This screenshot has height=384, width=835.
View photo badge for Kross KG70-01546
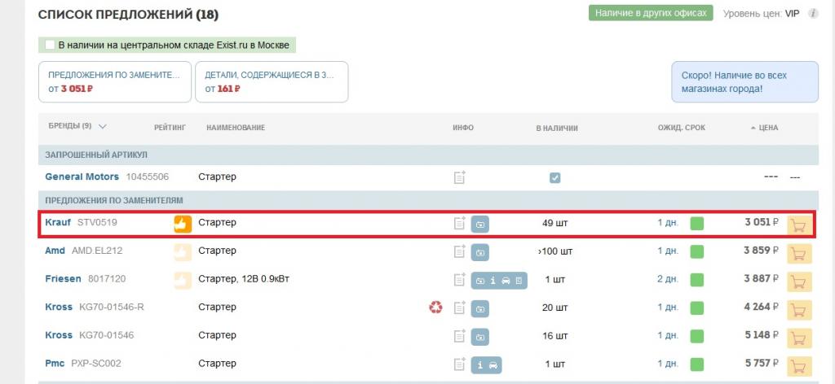pyautogui.click(x=479, y=337)
